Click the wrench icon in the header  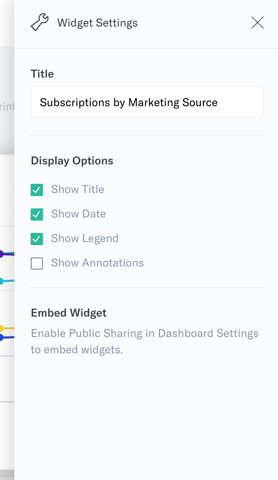pos(39,22)
